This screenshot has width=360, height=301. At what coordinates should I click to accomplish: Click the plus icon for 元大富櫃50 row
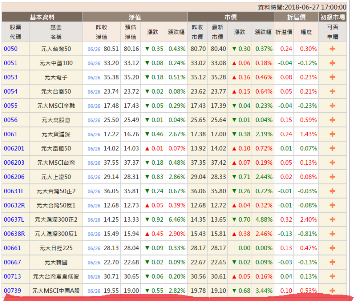click(x=332, y=148)
